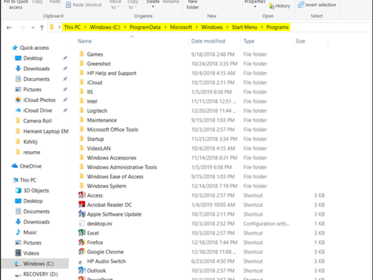Open Camera Roll in Quick access

point(34,121)
